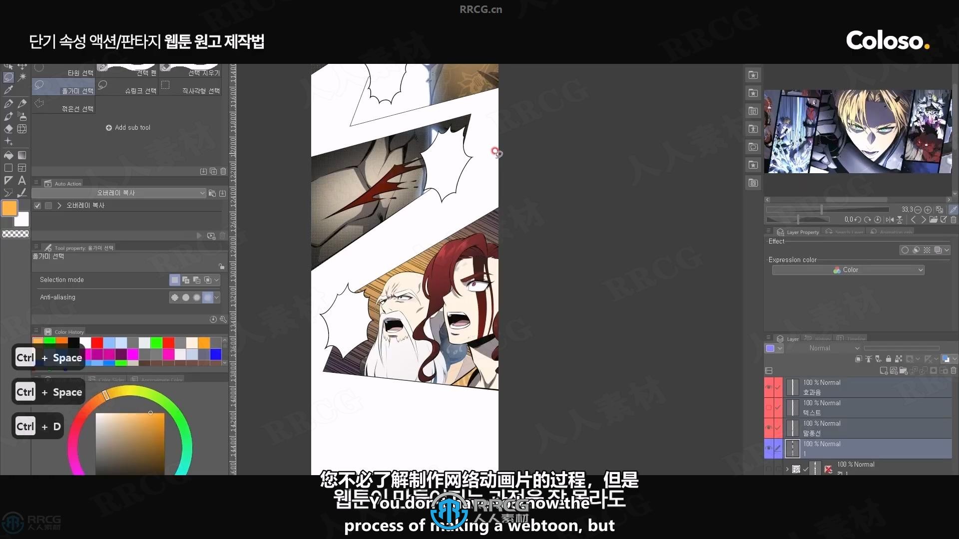Select the Pen tool in the toolbar
The height and width of the screenshot is (539, 959).
8,103
